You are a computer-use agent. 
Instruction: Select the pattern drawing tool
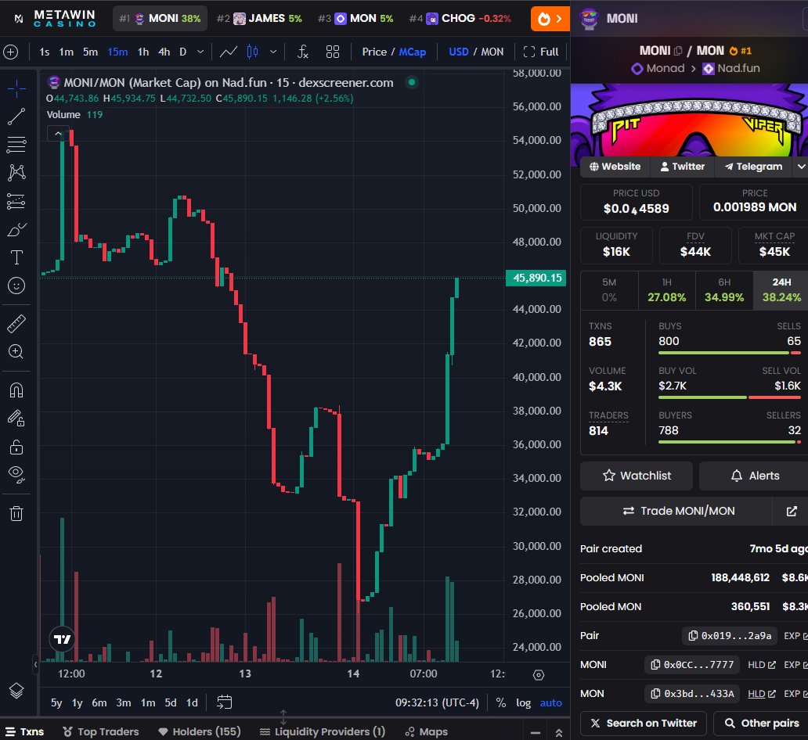pos(16,173)
